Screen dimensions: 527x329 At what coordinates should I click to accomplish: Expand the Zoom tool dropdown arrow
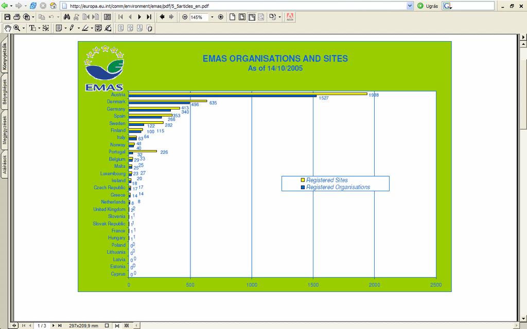(24, 29)
